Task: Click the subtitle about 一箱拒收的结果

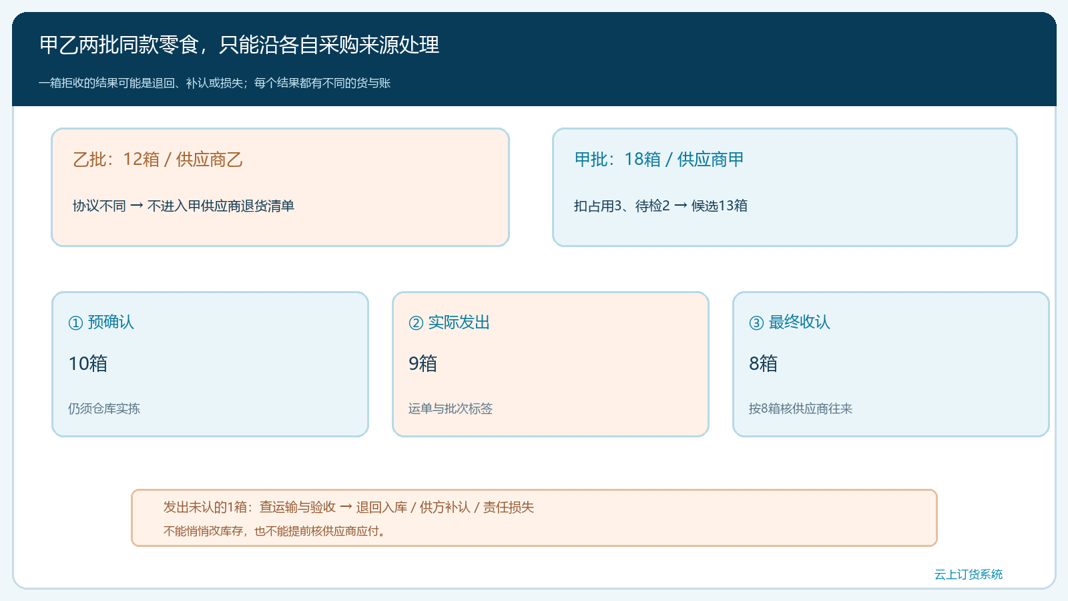Action: point(214,83)
